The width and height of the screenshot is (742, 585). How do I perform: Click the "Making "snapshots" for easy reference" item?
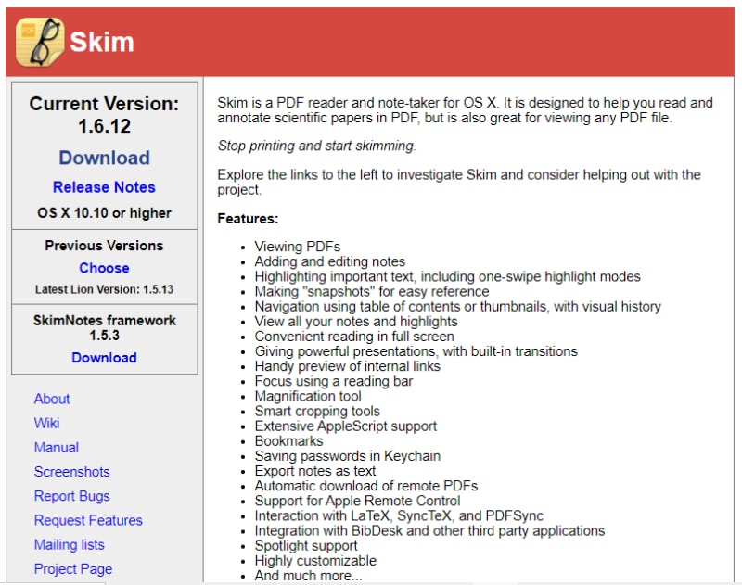tap(372, 291)
